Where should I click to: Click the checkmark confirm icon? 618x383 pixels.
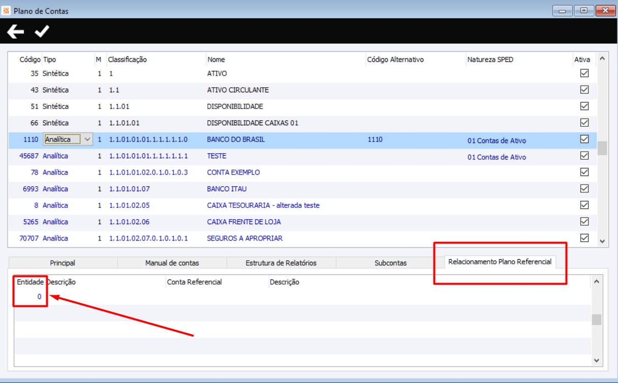42,32
